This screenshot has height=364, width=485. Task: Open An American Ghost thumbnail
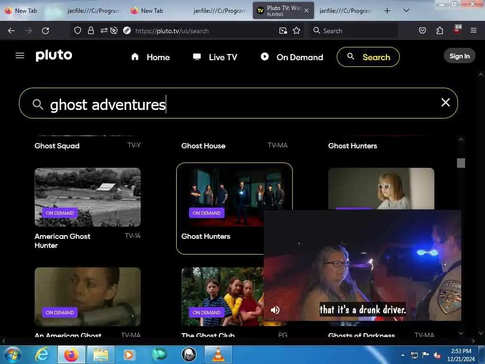88,297
